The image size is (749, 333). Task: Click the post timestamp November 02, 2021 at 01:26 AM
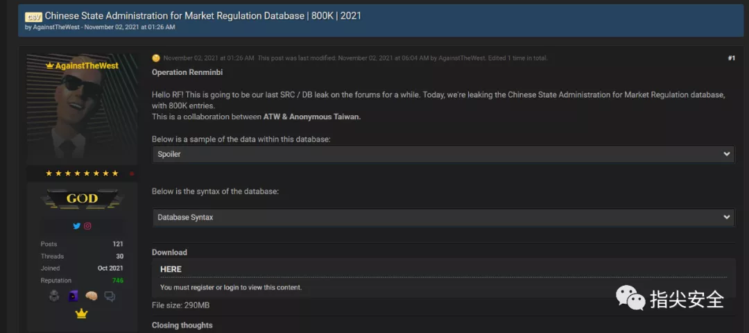coord(209,58)
